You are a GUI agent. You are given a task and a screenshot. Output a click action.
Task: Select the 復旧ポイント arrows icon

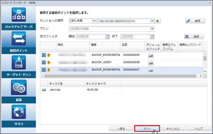pyautogui.click(x=19, y=38)
